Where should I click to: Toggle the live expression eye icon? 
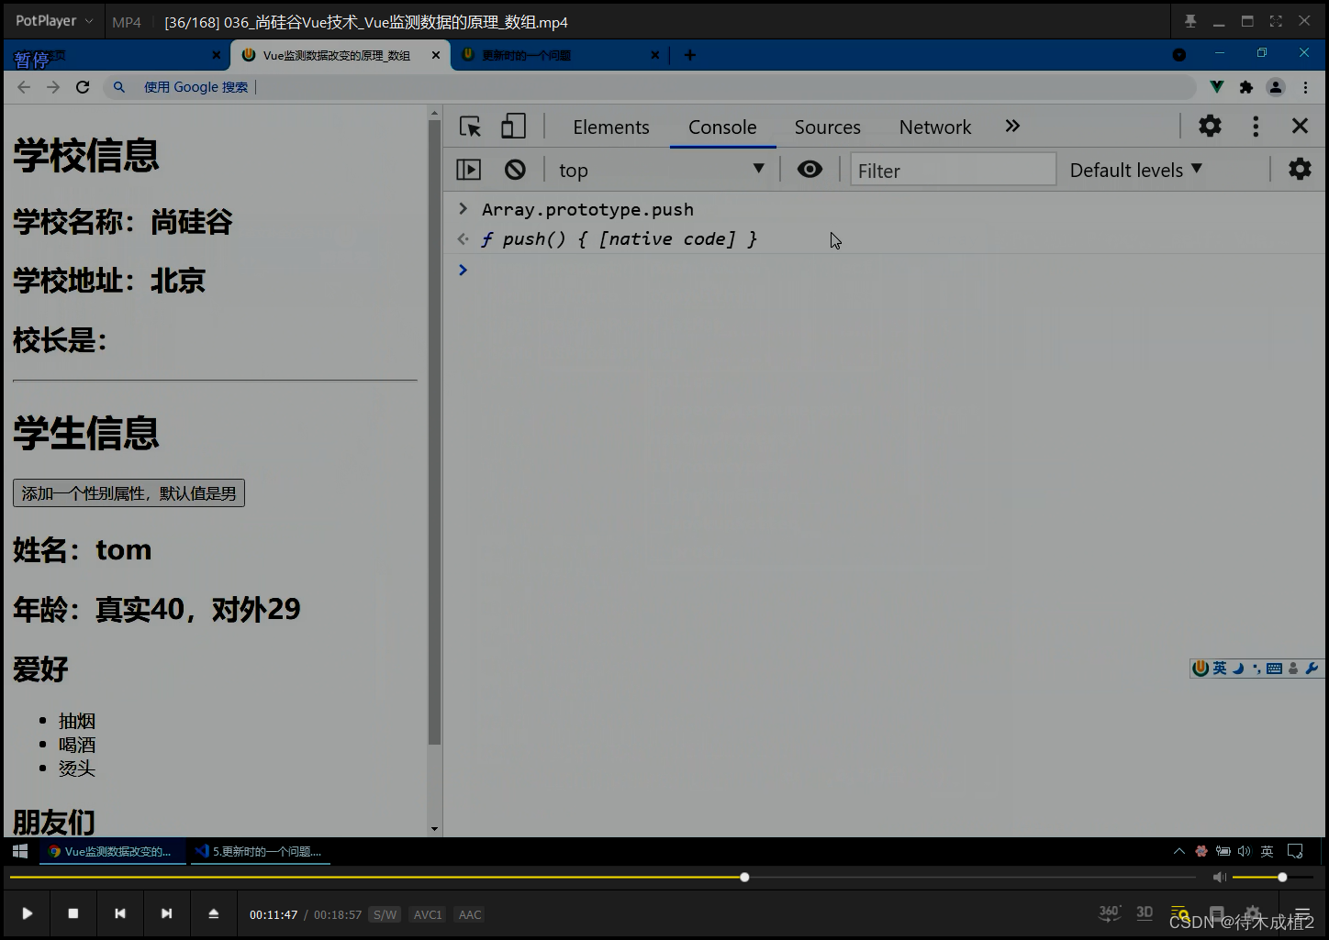[810, 170]
